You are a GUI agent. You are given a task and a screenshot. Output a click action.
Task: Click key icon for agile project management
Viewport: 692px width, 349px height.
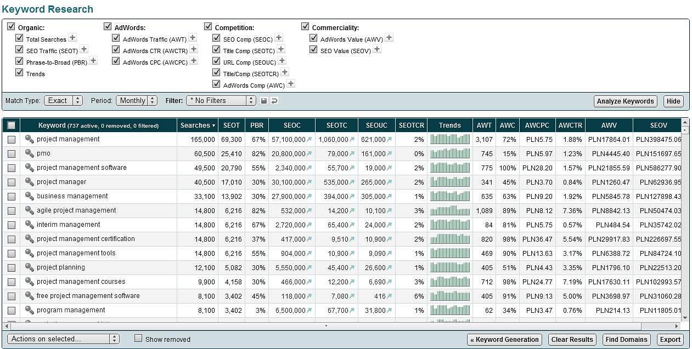(30, 210)
